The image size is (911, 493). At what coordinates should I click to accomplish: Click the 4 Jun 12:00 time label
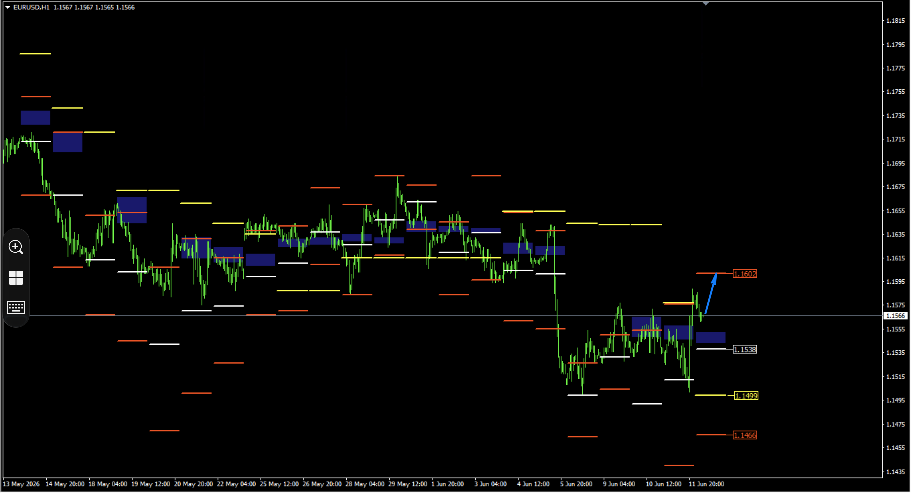click(533, 484)
